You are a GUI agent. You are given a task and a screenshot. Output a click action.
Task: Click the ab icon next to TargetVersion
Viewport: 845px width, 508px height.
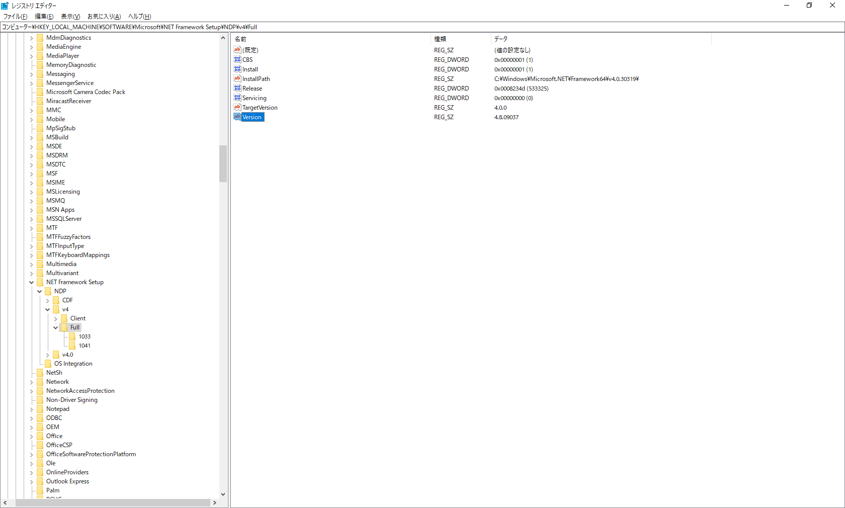click(237, 108)
